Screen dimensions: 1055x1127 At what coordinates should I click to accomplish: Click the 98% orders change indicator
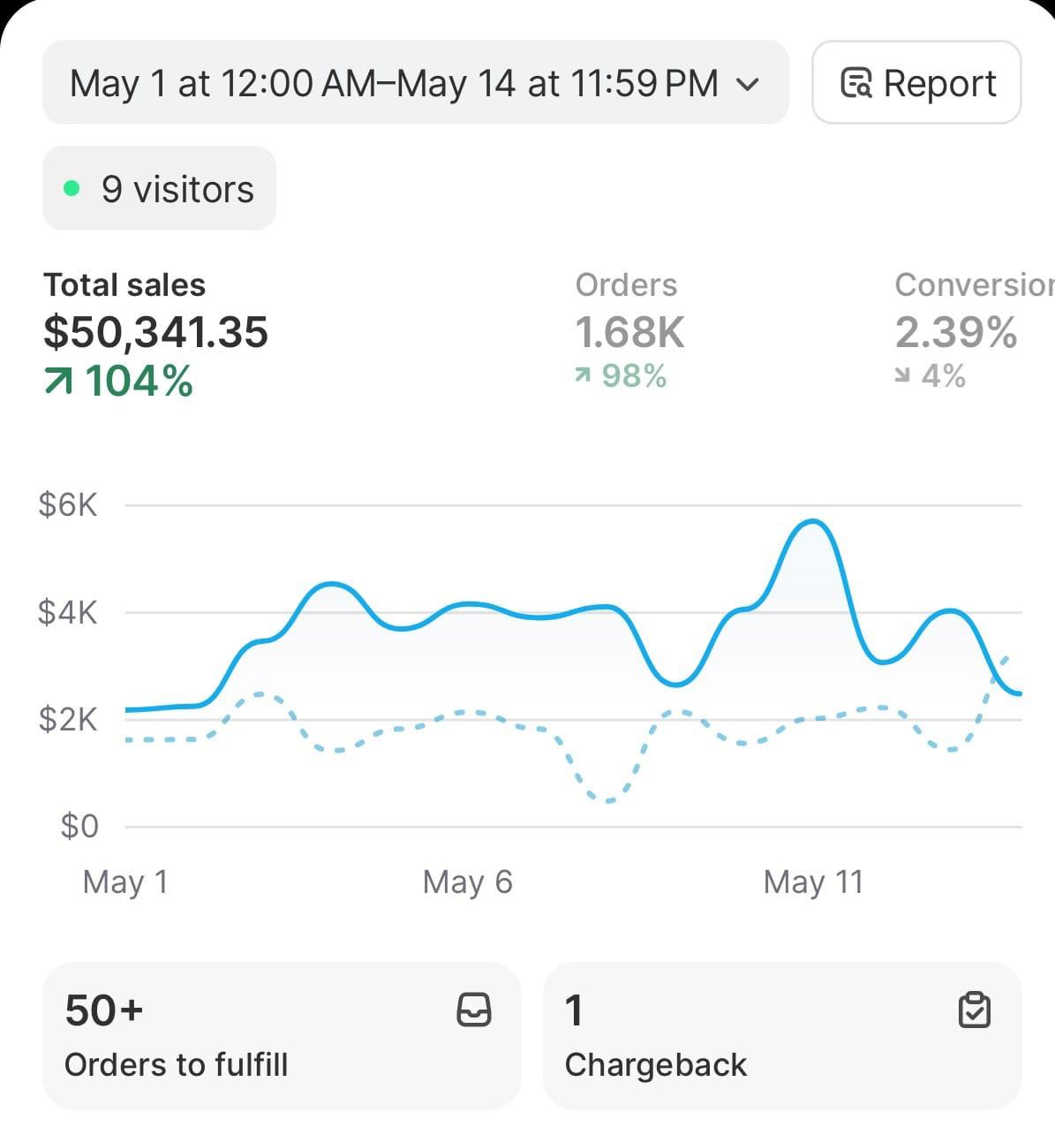pyautogui.click(x=621, y=376)
